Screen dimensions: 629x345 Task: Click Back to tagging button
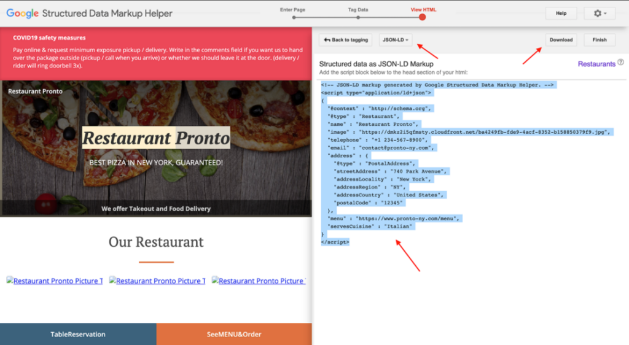(346, 40)
